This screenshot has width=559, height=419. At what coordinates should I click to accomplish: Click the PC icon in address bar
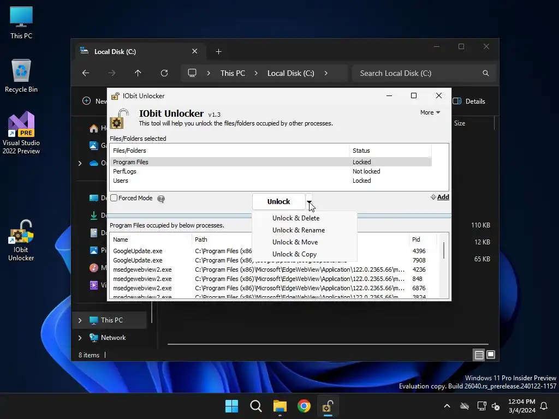192,73
